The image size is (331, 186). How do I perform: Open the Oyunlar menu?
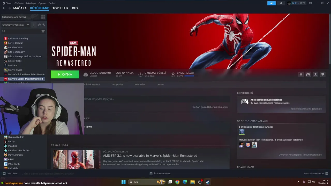pyautogui.click(x=42, y=3)
